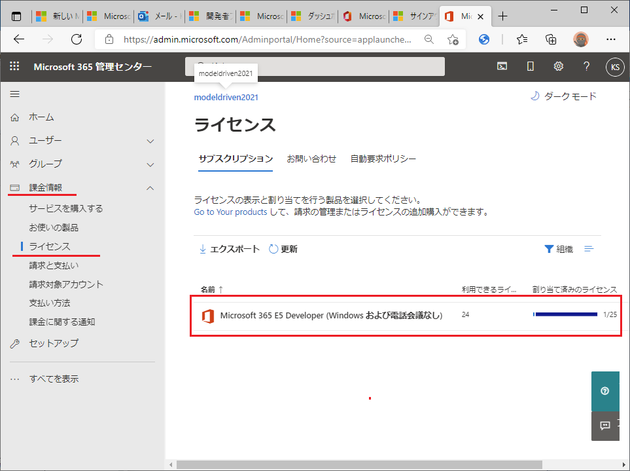
Task: Close the active browser tab
Action: [480, 16]
